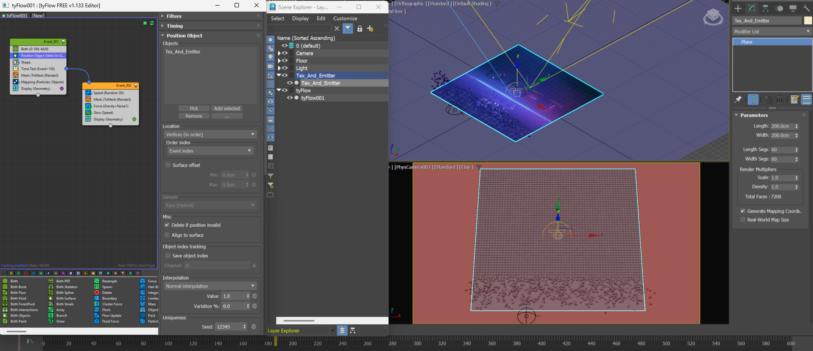Open the Display menu in Scene Explorer
The image size is (813, 351).
pyautogui.click(x=300, y=18)
